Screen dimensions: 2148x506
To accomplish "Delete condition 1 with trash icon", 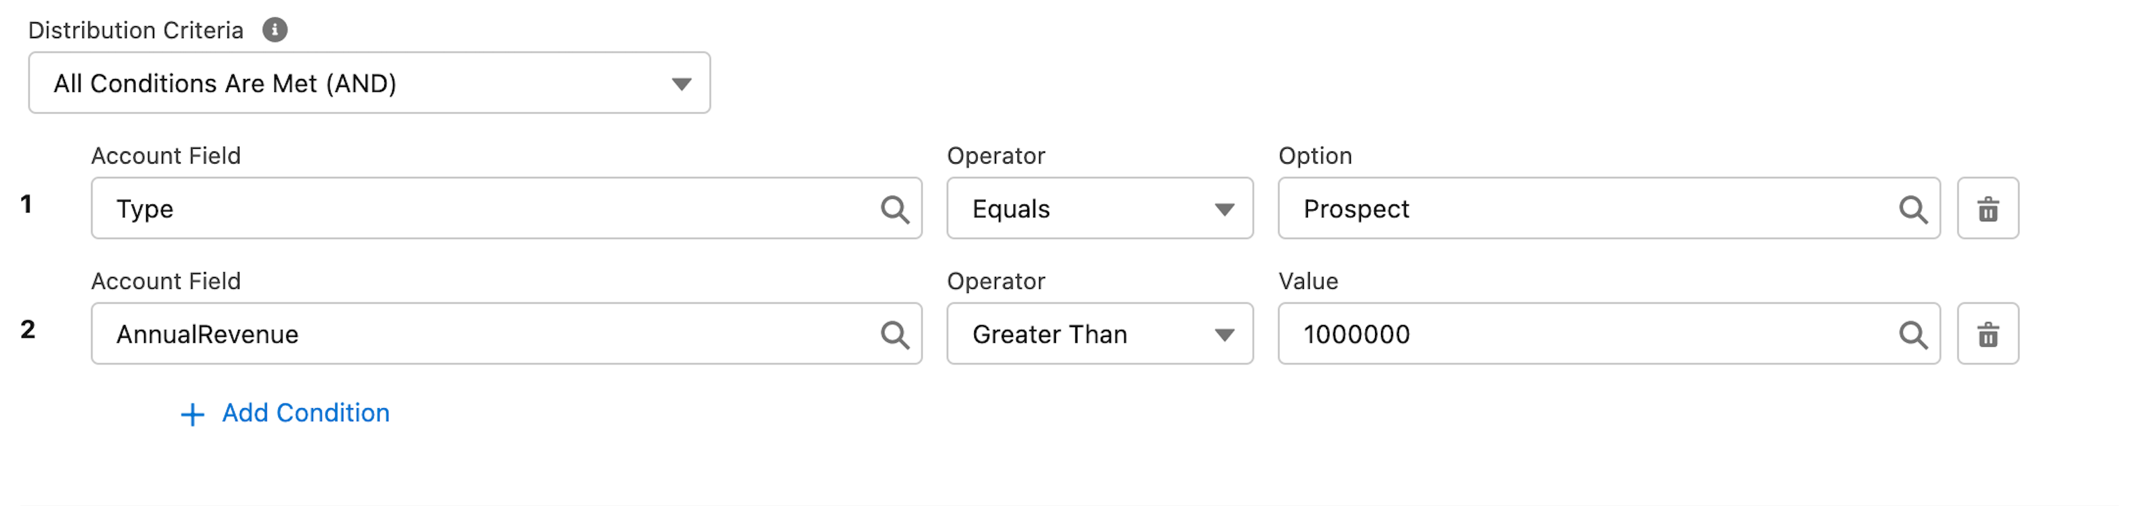I will pos(1988,209).
